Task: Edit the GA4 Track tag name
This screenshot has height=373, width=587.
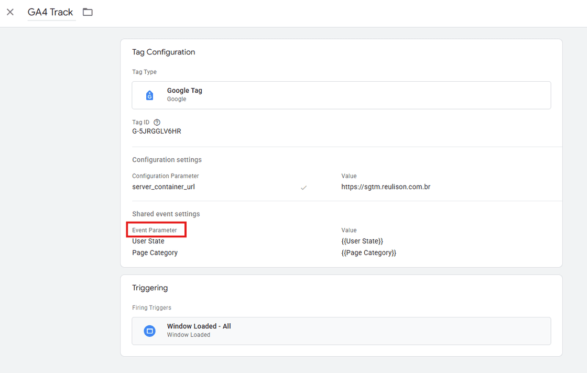Action: pos(51,12)
